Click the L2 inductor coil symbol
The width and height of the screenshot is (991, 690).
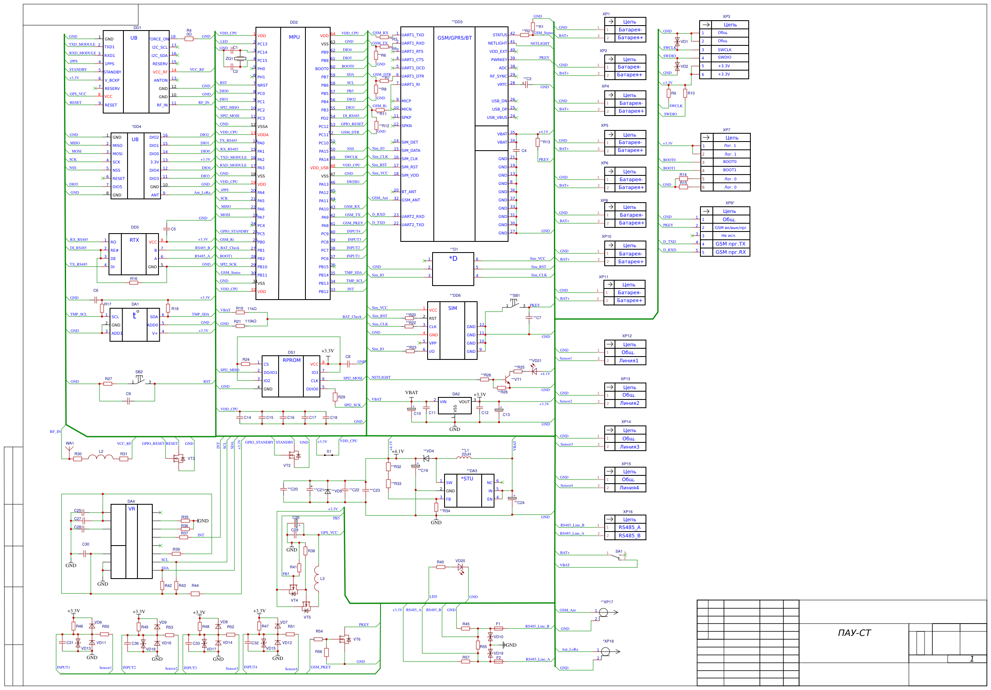(x=101, y=458)
